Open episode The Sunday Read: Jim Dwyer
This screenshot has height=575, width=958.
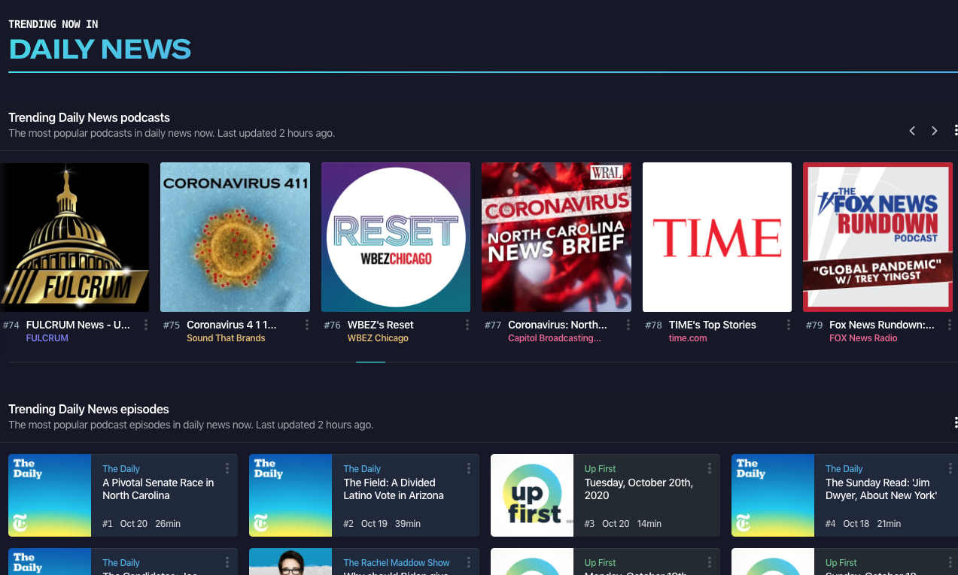[881, 489]
